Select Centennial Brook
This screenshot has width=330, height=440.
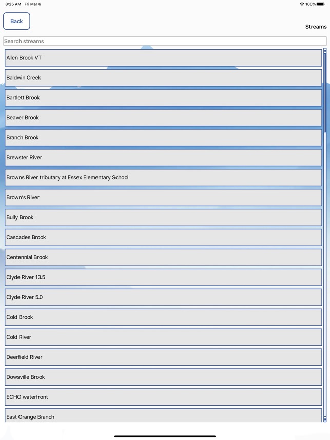pyautogui.click(x=163, y=257)
